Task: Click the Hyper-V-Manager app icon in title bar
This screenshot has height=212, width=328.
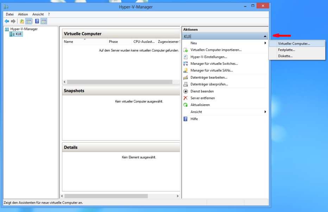Action: click(x=6, y=7)
